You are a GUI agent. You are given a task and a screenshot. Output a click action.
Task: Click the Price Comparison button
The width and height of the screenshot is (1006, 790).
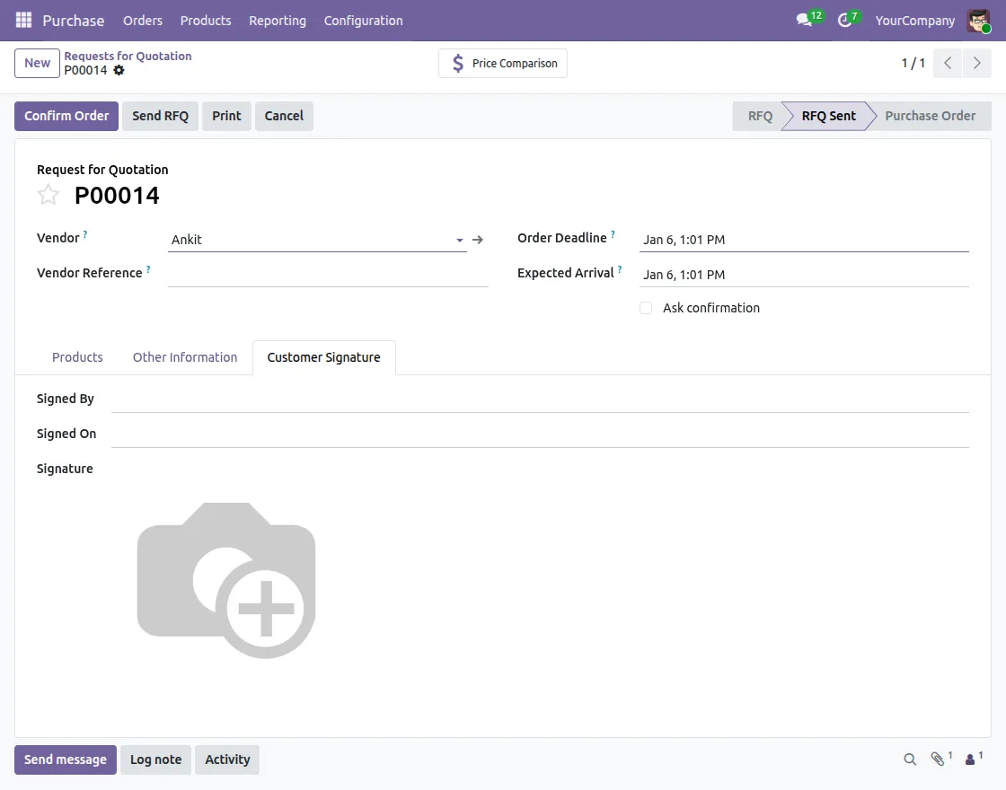tap(503, 64)
